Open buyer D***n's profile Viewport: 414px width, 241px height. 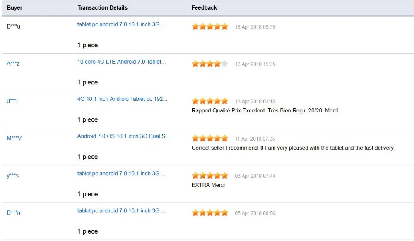pyautogui.click(x=14, y=212)
